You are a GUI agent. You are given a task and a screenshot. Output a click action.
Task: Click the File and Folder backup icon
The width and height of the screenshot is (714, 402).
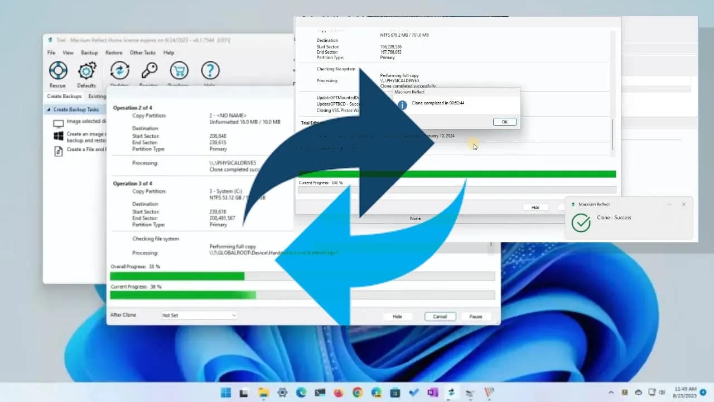59,150
